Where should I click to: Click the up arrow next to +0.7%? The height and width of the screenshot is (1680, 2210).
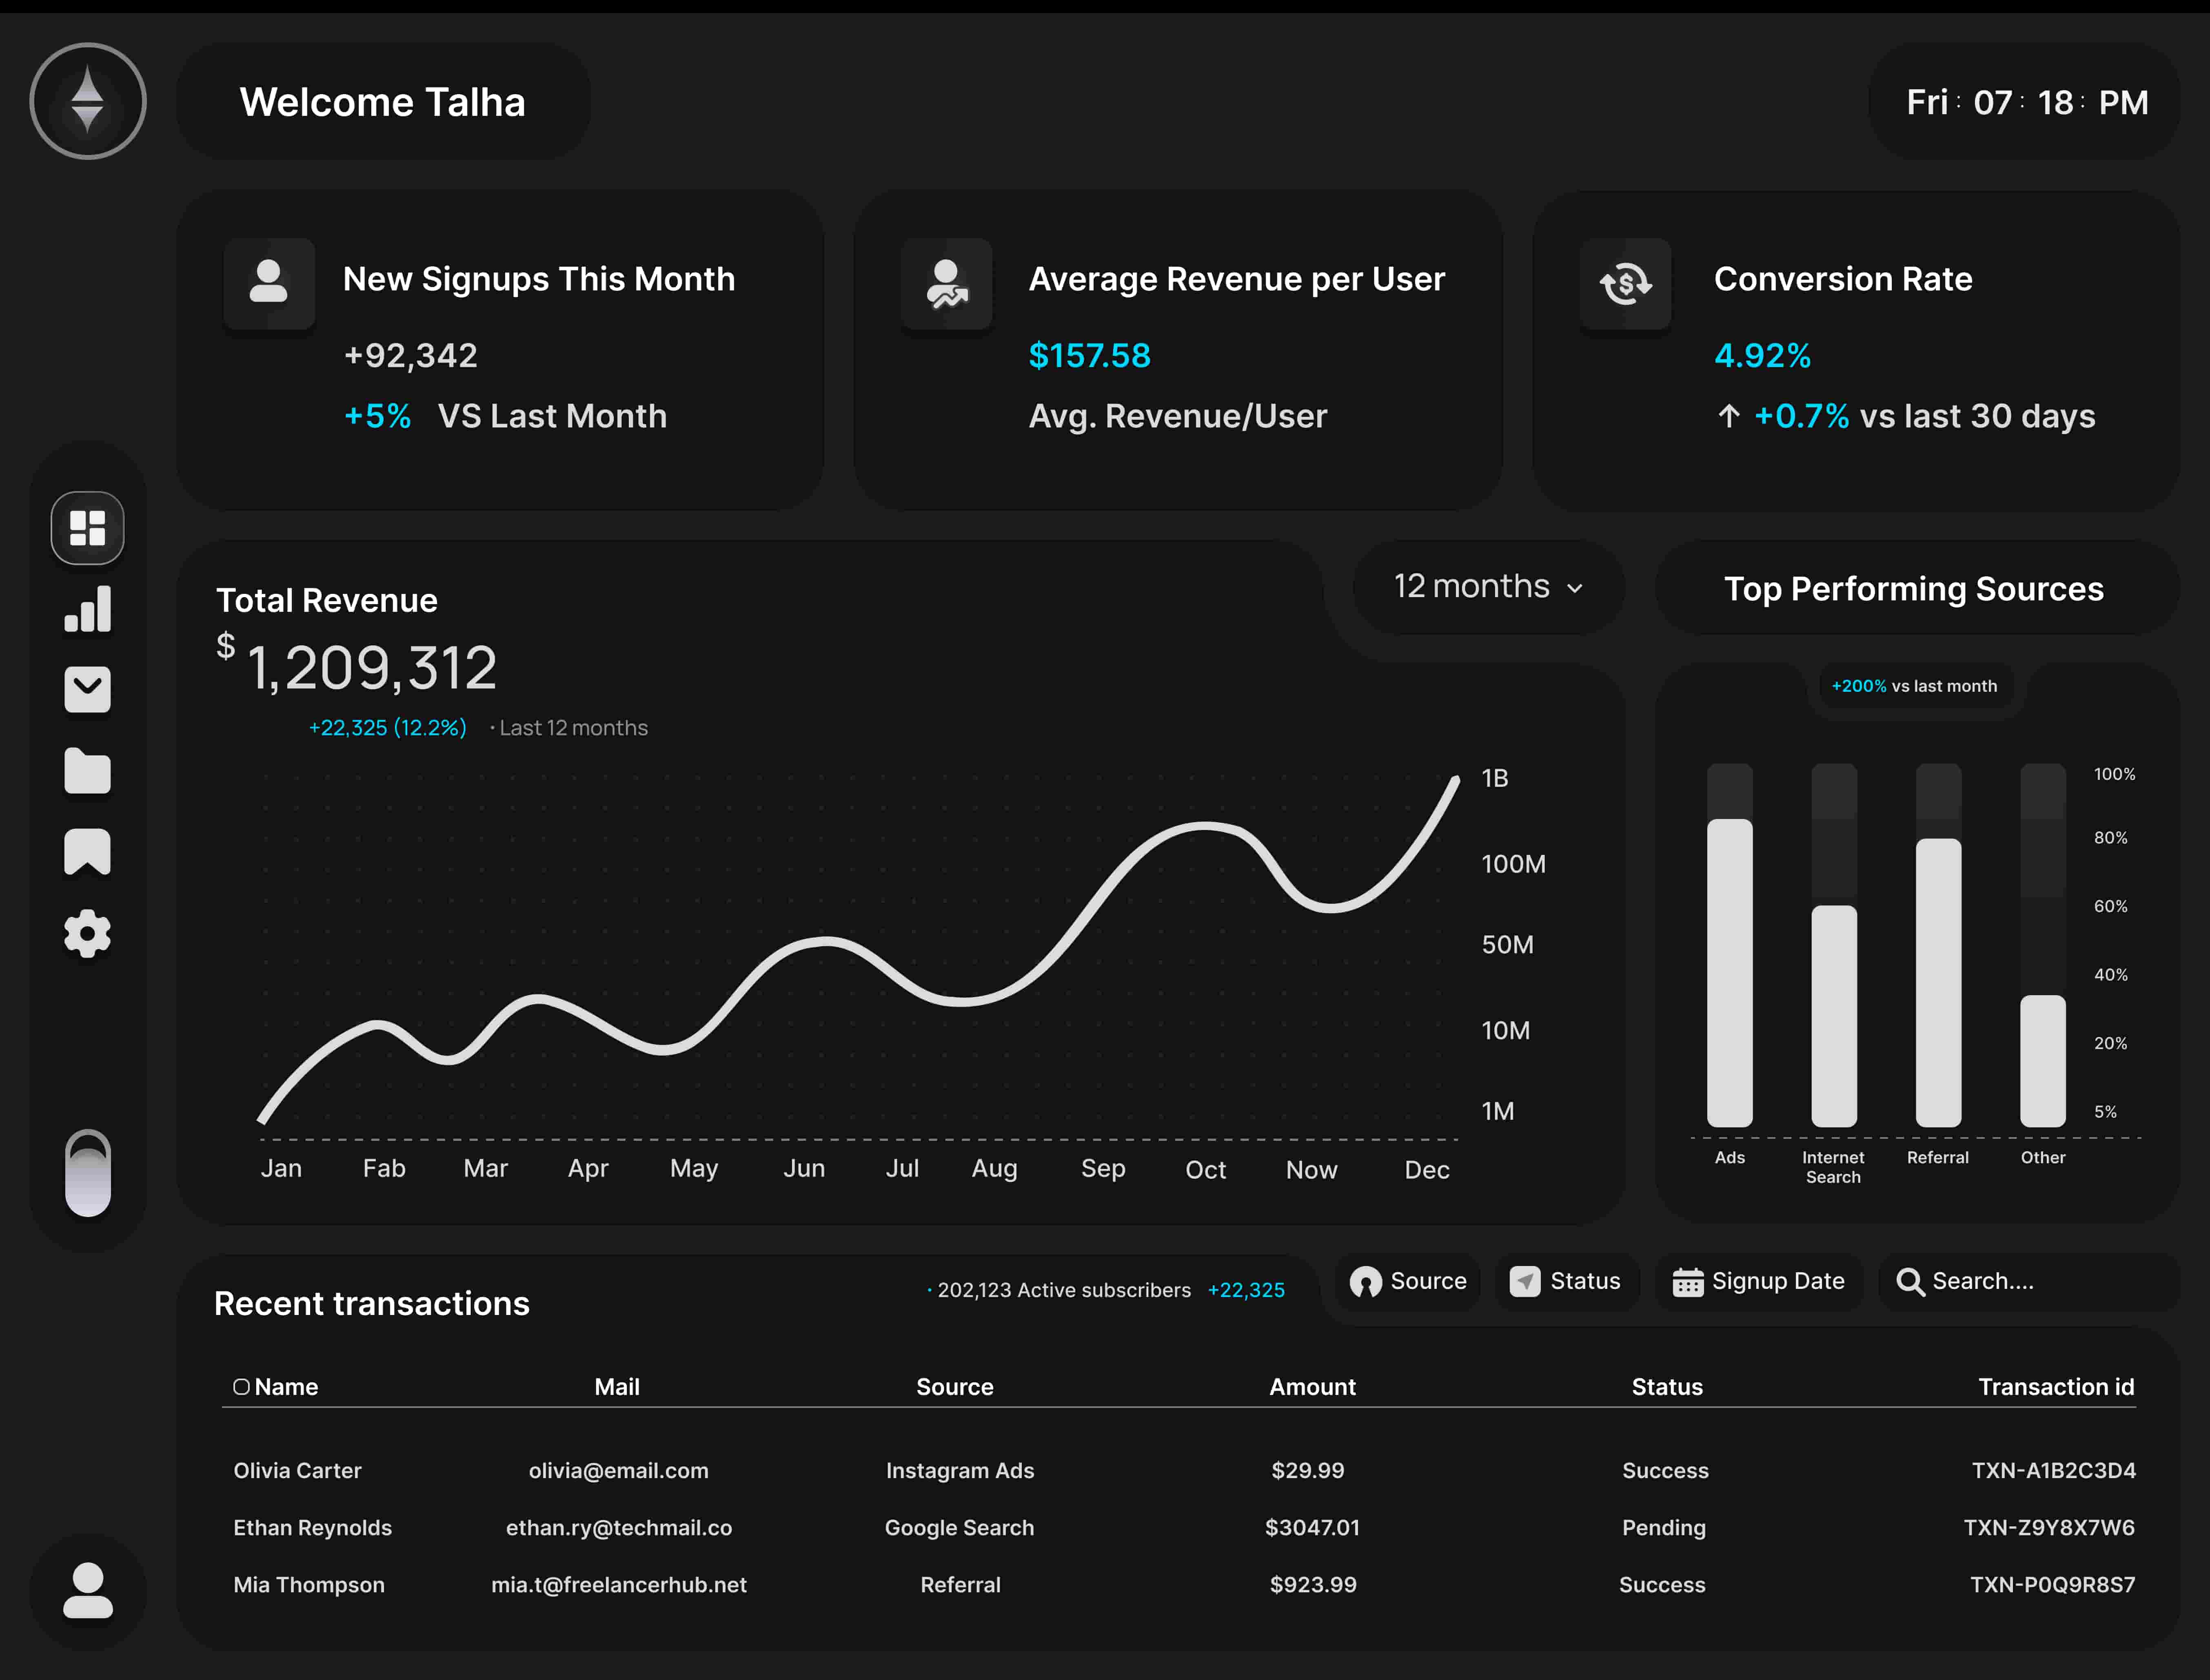pos(1729,416)
